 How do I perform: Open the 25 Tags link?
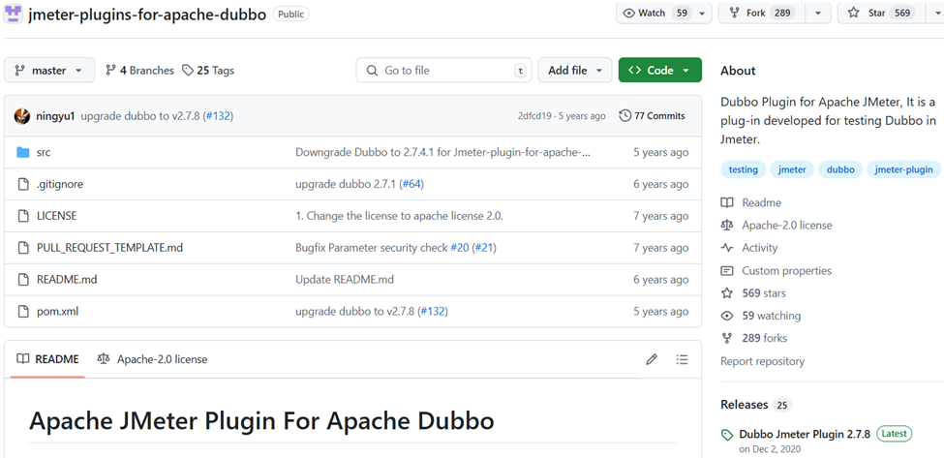tap(208, 71)
